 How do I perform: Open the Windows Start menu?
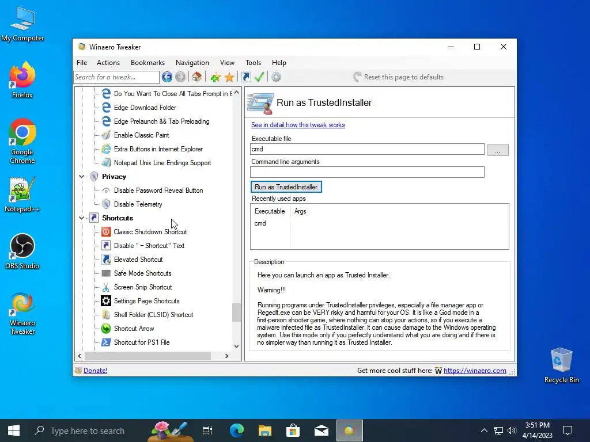[14, 430]
